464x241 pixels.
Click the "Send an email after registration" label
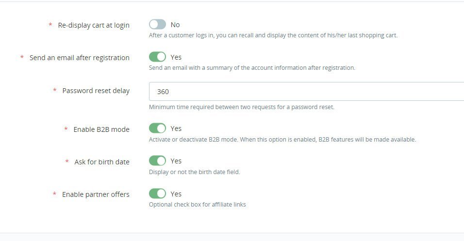[x=79, y=58]
